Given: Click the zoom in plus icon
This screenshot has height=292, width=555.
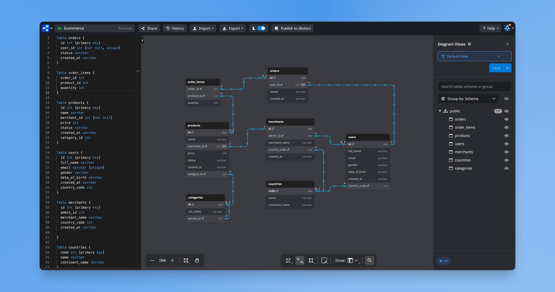Looking at the screenshot, I should coord(172,260).
